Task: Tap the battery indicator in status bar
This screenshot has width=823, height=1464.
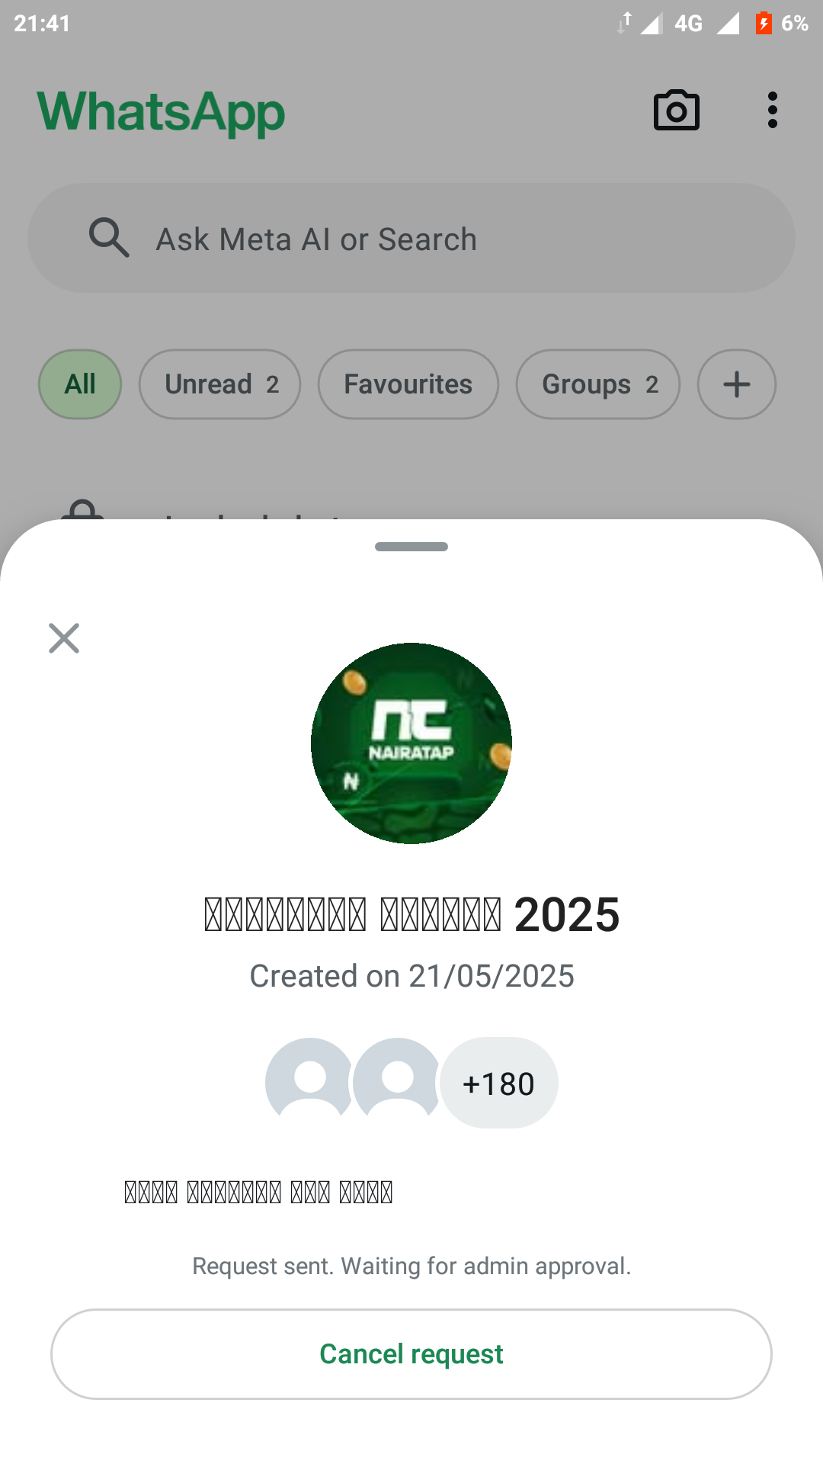Action: (764, 24)
